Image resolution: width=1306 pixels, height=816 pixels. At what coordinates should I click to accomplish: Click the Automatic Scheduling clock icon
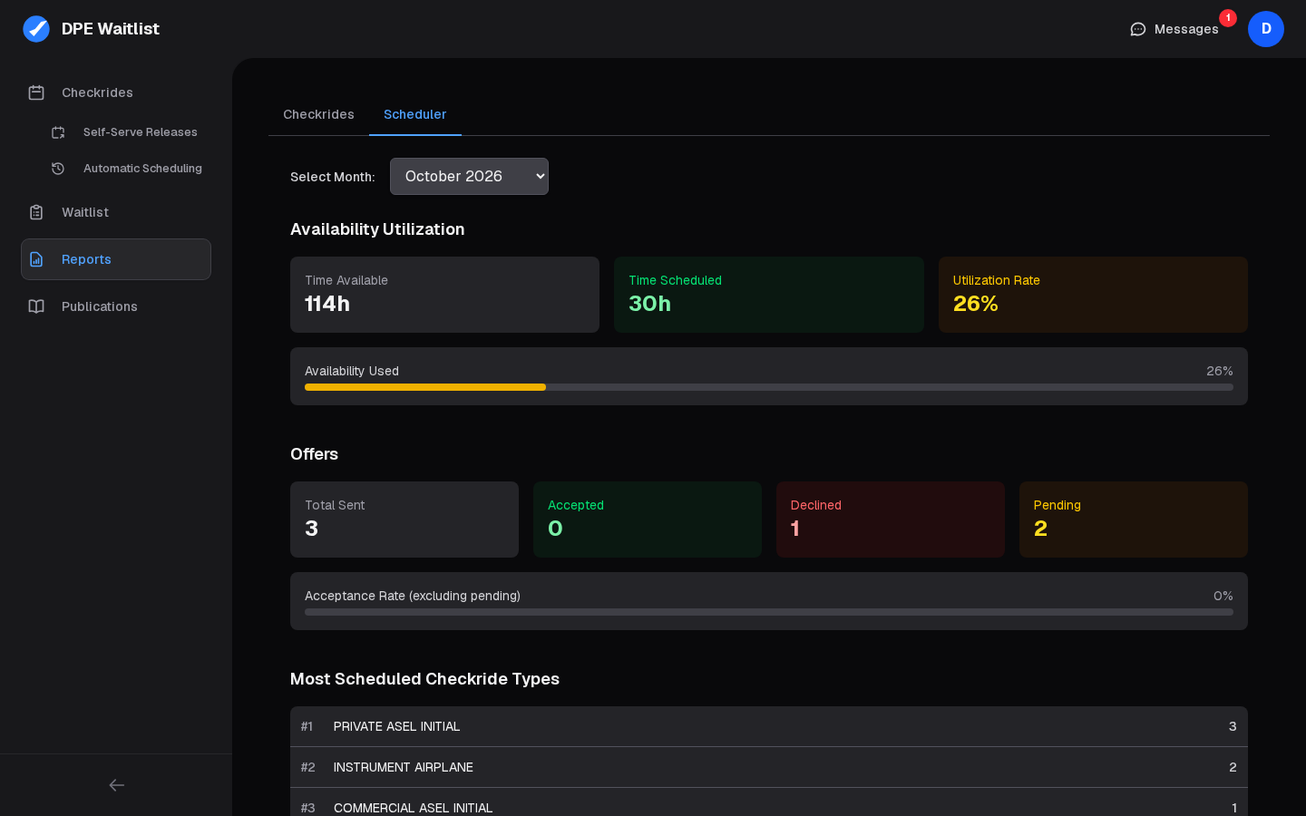pyautogui.click(x=58, y=169)
